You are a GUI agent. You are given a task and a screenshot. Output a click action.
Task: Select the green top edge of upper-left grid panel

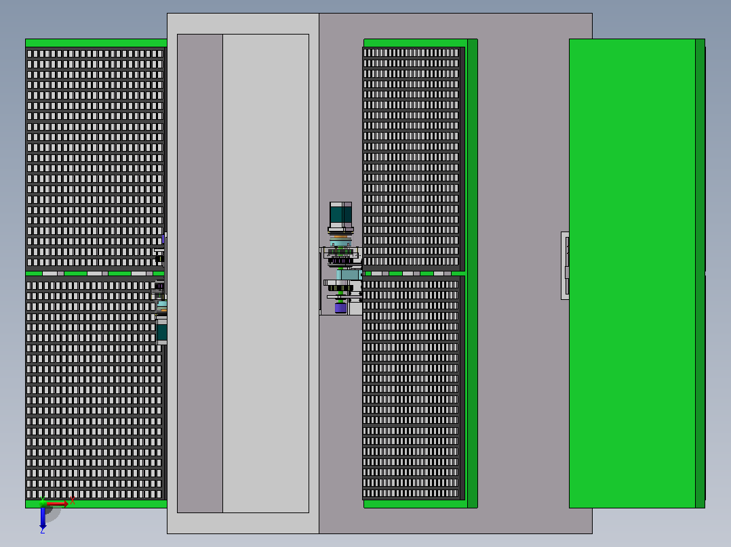(x=96, y=43)
